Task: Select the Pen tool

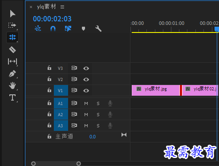Action: coord(12,73)
